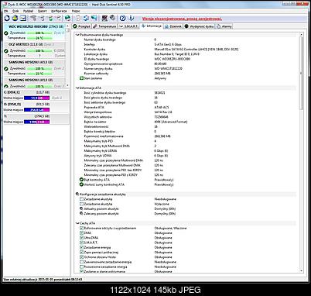Select the T: volume entry
Viewport: 311px width, 296px height.
coord(36,119)
